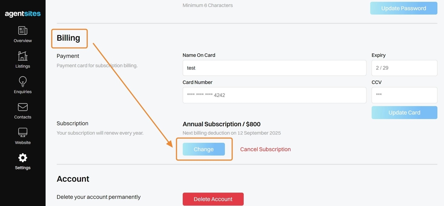Click the Cancel Subscription link
Screen dimensions: 444x206
(x=265, y=149)
